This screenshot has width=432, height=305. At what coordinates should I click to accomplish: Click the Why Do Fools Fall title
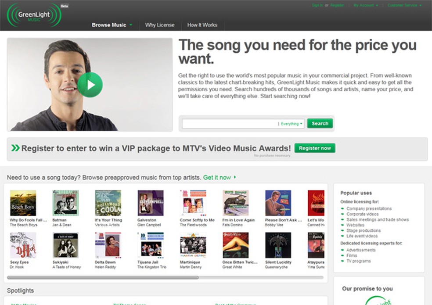[x=29, y=220]
